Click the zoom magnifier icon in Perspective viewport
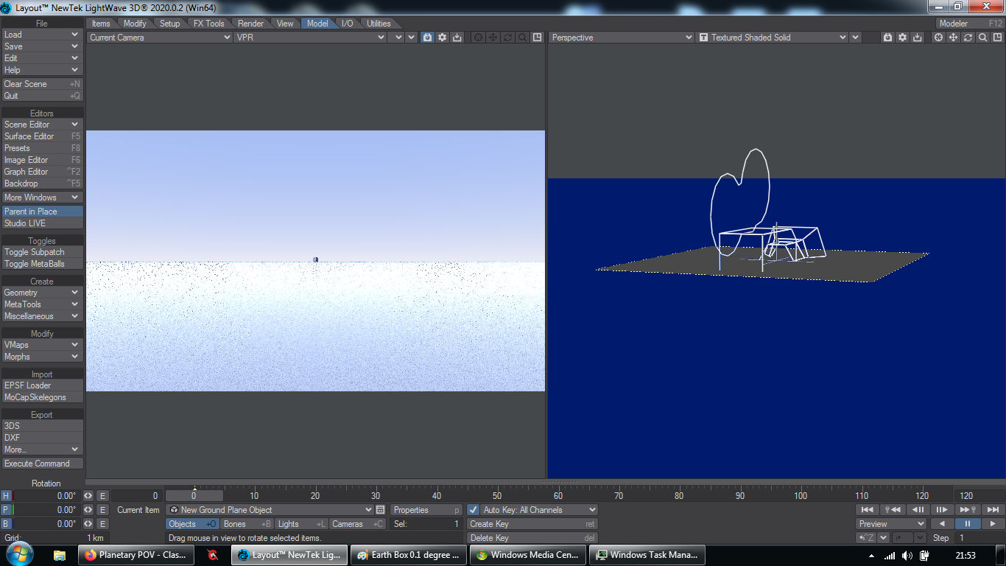The height and width of the screenshot is (566, 1006). [x=982, y=38]
